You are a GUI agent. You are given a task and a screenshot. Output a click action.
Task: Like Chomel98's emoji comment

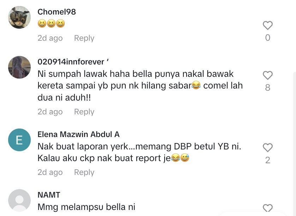[268, 25]
